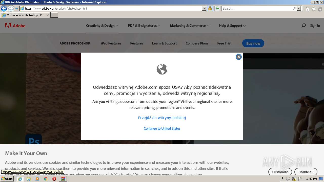324x182 pixels.
Task: Click the globe icon in the dialog
Action: point(162,69)
